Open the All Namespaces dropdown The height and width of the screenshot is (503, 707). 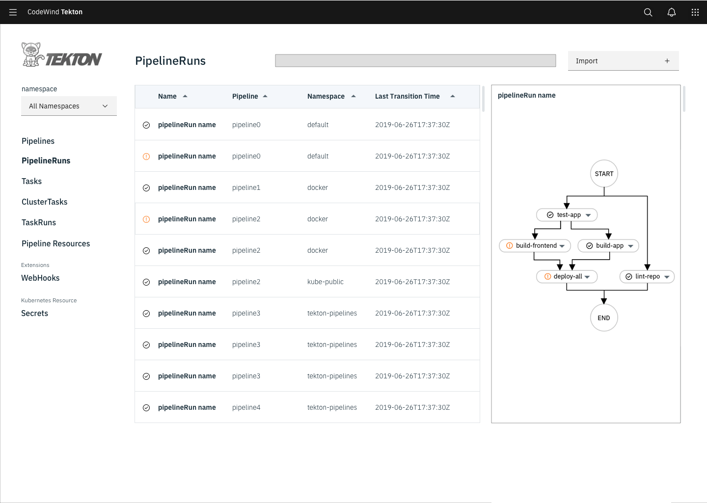[x=69, y=106]
